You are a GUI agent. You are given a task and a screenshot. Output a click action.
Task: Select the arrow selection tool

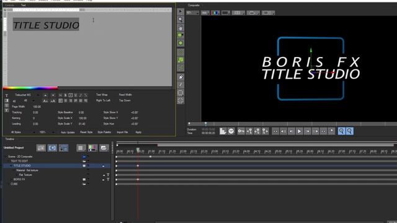pyautogui.click(x=181, y=12)
